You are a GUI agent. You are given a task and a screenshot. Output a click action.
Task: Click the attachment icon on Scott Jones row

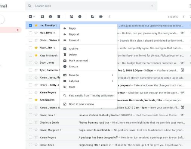pos(182,63)
